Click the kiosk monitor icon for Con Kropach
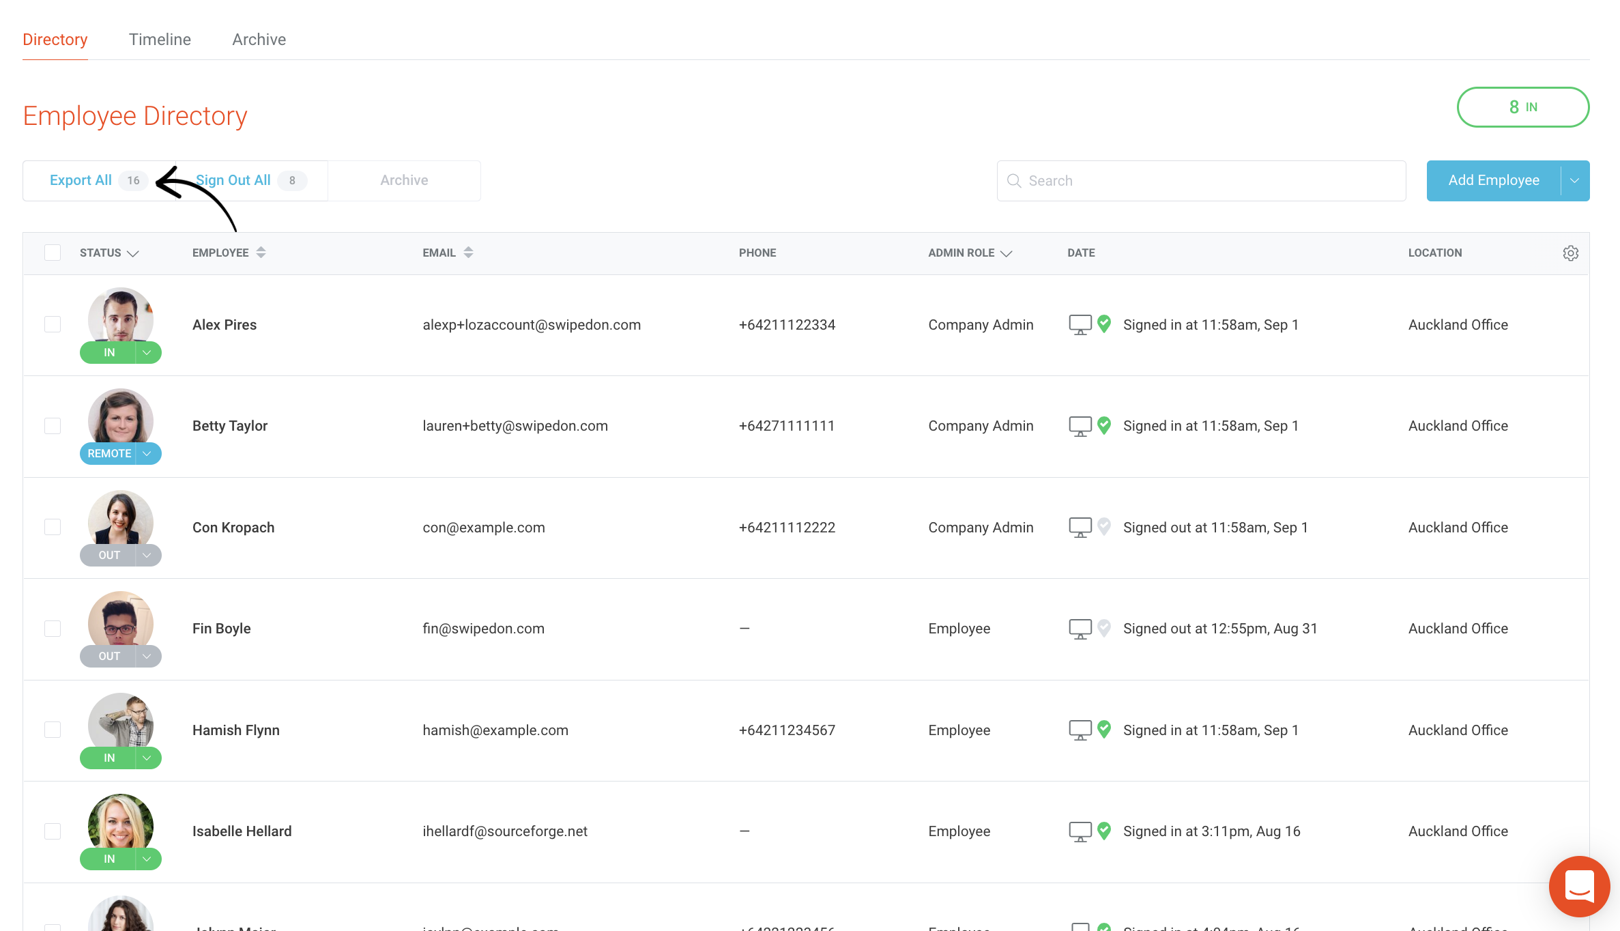 pyautogui.click(x=1080, y=528)
